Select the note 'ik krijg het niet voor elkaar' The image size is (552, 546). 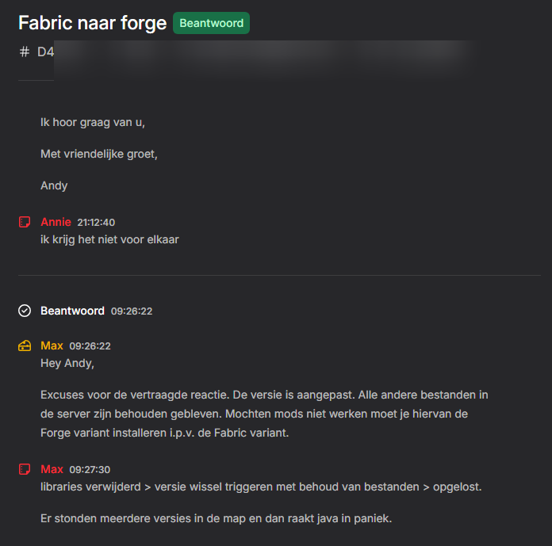[x=109, y=239]
